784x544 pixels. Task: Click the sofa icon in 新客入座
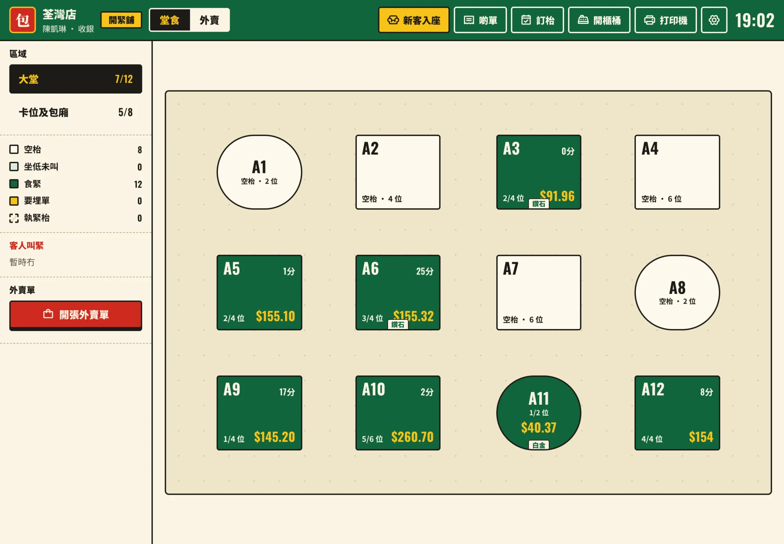393,20
